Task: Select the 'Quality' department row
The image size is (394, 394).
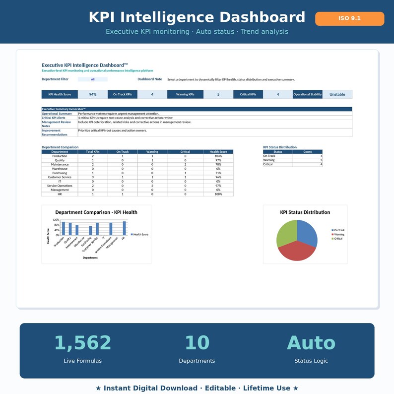Action: [137, 160]
